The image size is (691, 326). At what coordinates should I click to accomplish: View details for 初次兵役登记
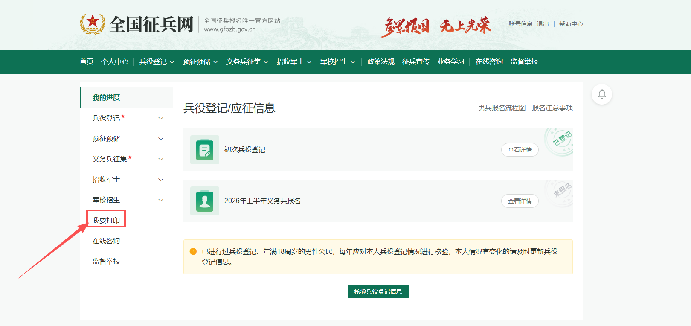click(520, 150)
